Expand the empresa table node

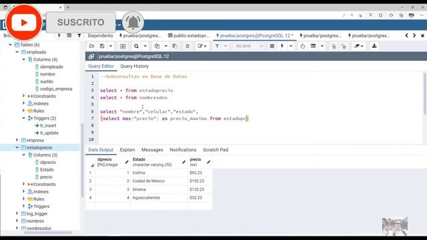pyautogui.click(x=17, y=140)
